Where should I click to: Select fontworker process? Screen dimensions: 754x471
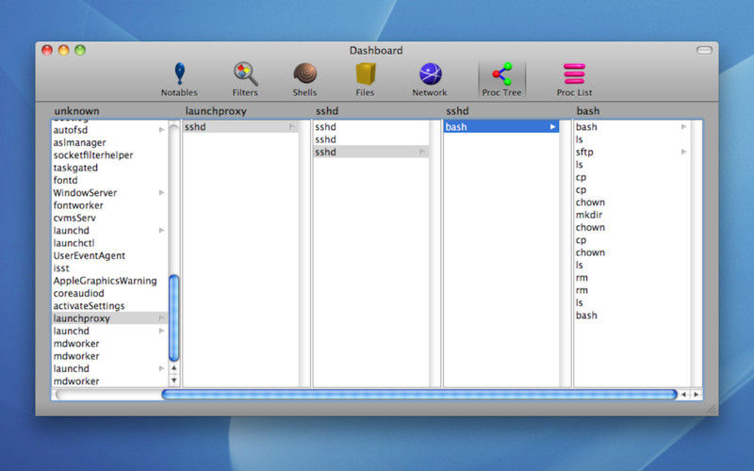pyautogui.click(x=109, y=205)
